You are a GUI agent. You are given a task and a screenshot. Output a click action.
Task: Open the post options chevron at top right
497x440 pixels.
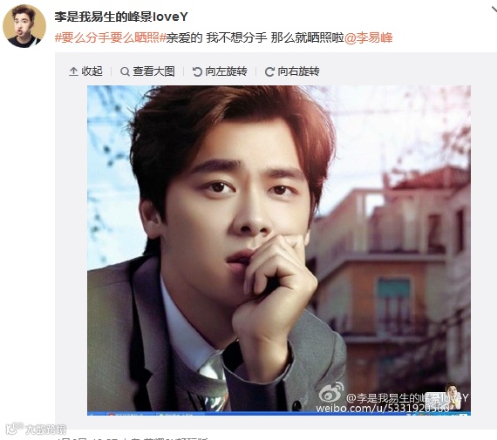pos(494,10)
